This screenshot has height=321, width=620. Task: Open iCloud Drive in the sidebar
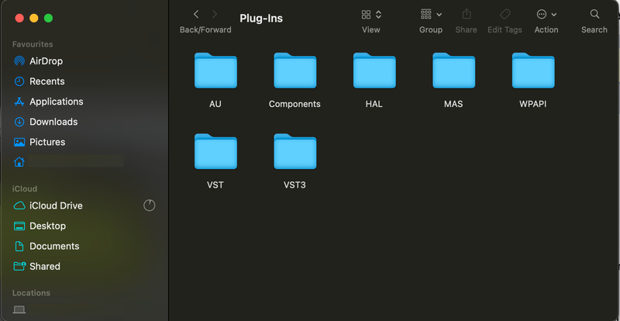(x=56, y=205)
